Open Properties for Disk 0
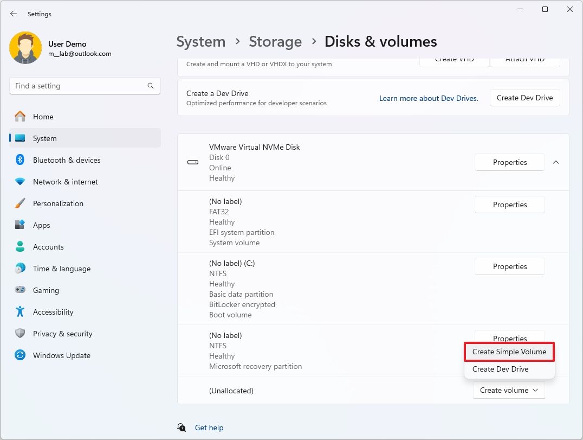The width and height of the screenshot is (583, 440). [x=509, y=162]
